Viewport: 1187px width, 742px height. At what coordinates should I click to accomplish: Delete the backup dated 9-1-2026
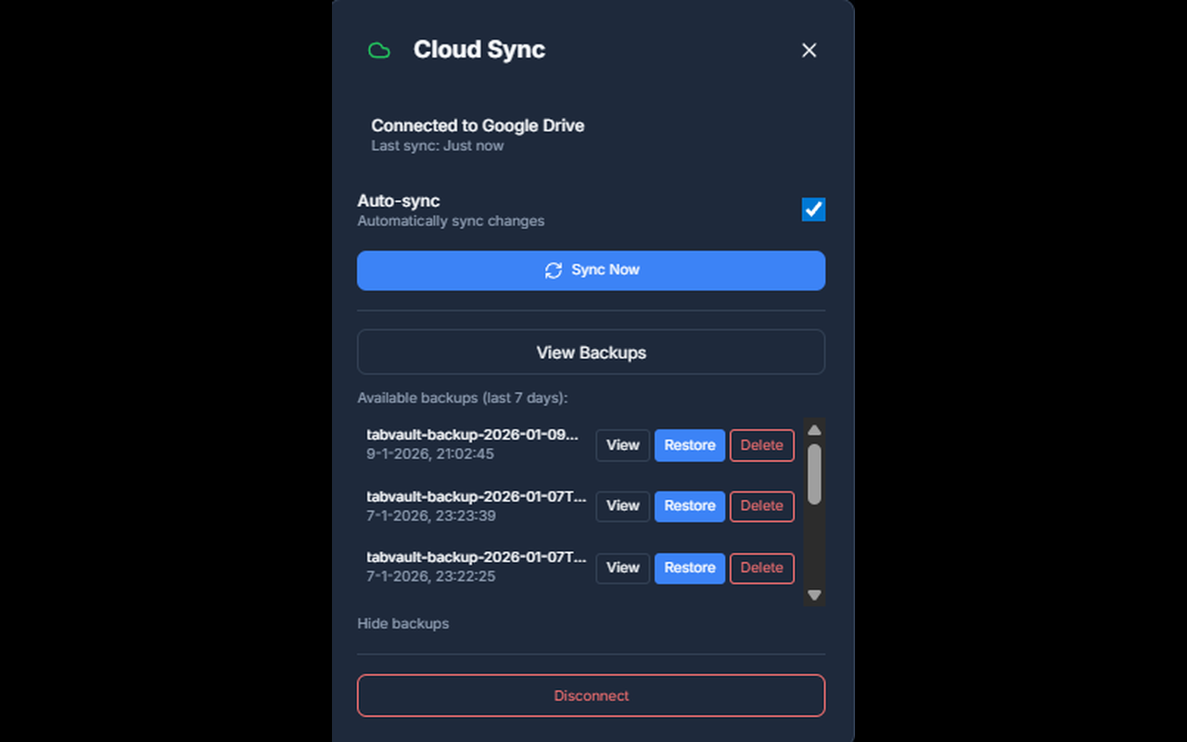pyautogui.click(x=761, y=445)
